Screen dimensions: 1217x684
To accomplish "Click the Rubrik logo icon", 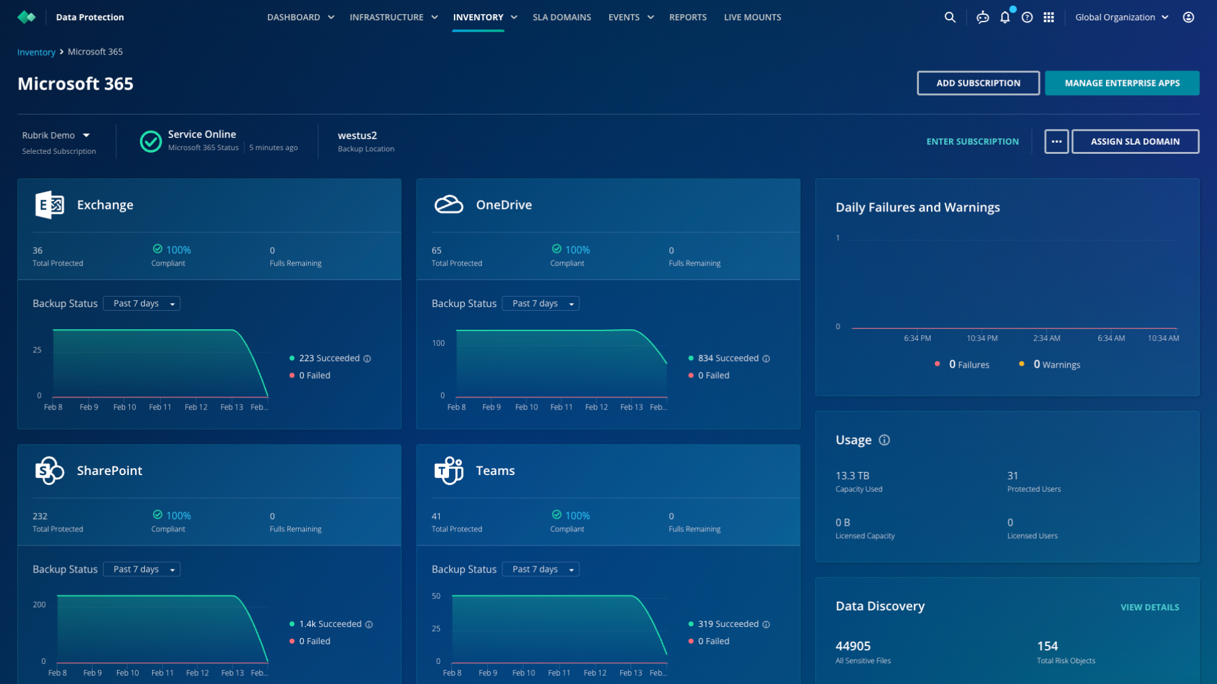I will click(x=26, y=17).
